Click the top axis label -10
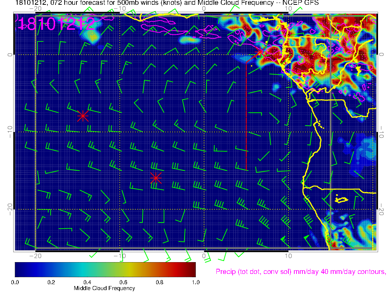Image resolution: width=388 pixels, height=300 pixels. (x=120, y=9)
